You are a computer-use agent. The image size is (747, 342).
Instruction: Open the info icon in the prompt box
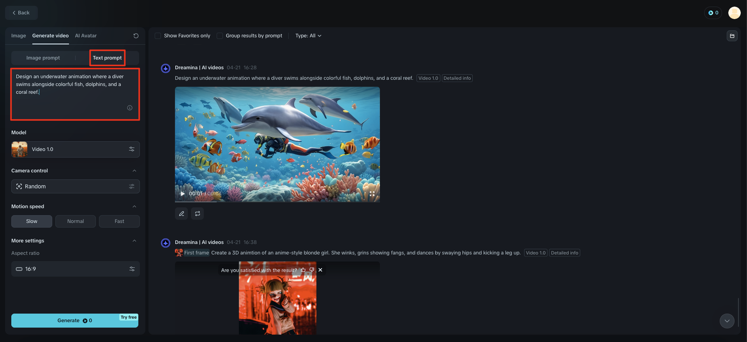click(x=130, y=108)
